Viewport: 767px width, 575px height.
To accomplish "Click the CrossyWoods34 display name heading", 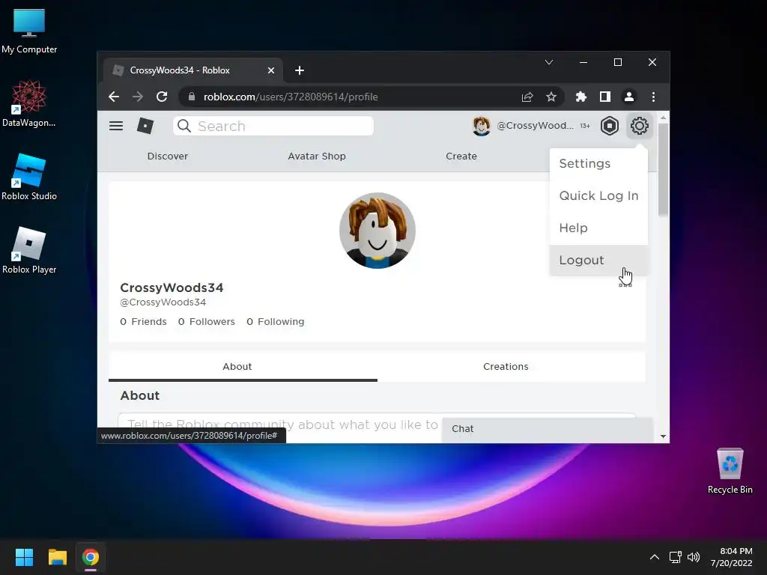I will coord(172,287).
